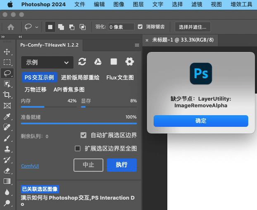Enable 扩展选区边界至全图 checkbox
The image size is (257, 210).
pos(78,148)
